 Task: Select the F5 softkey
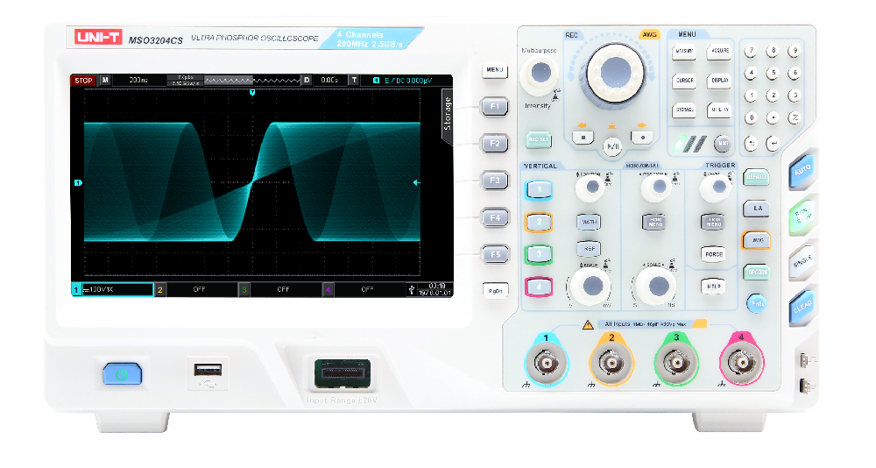(x=495, y=255)
